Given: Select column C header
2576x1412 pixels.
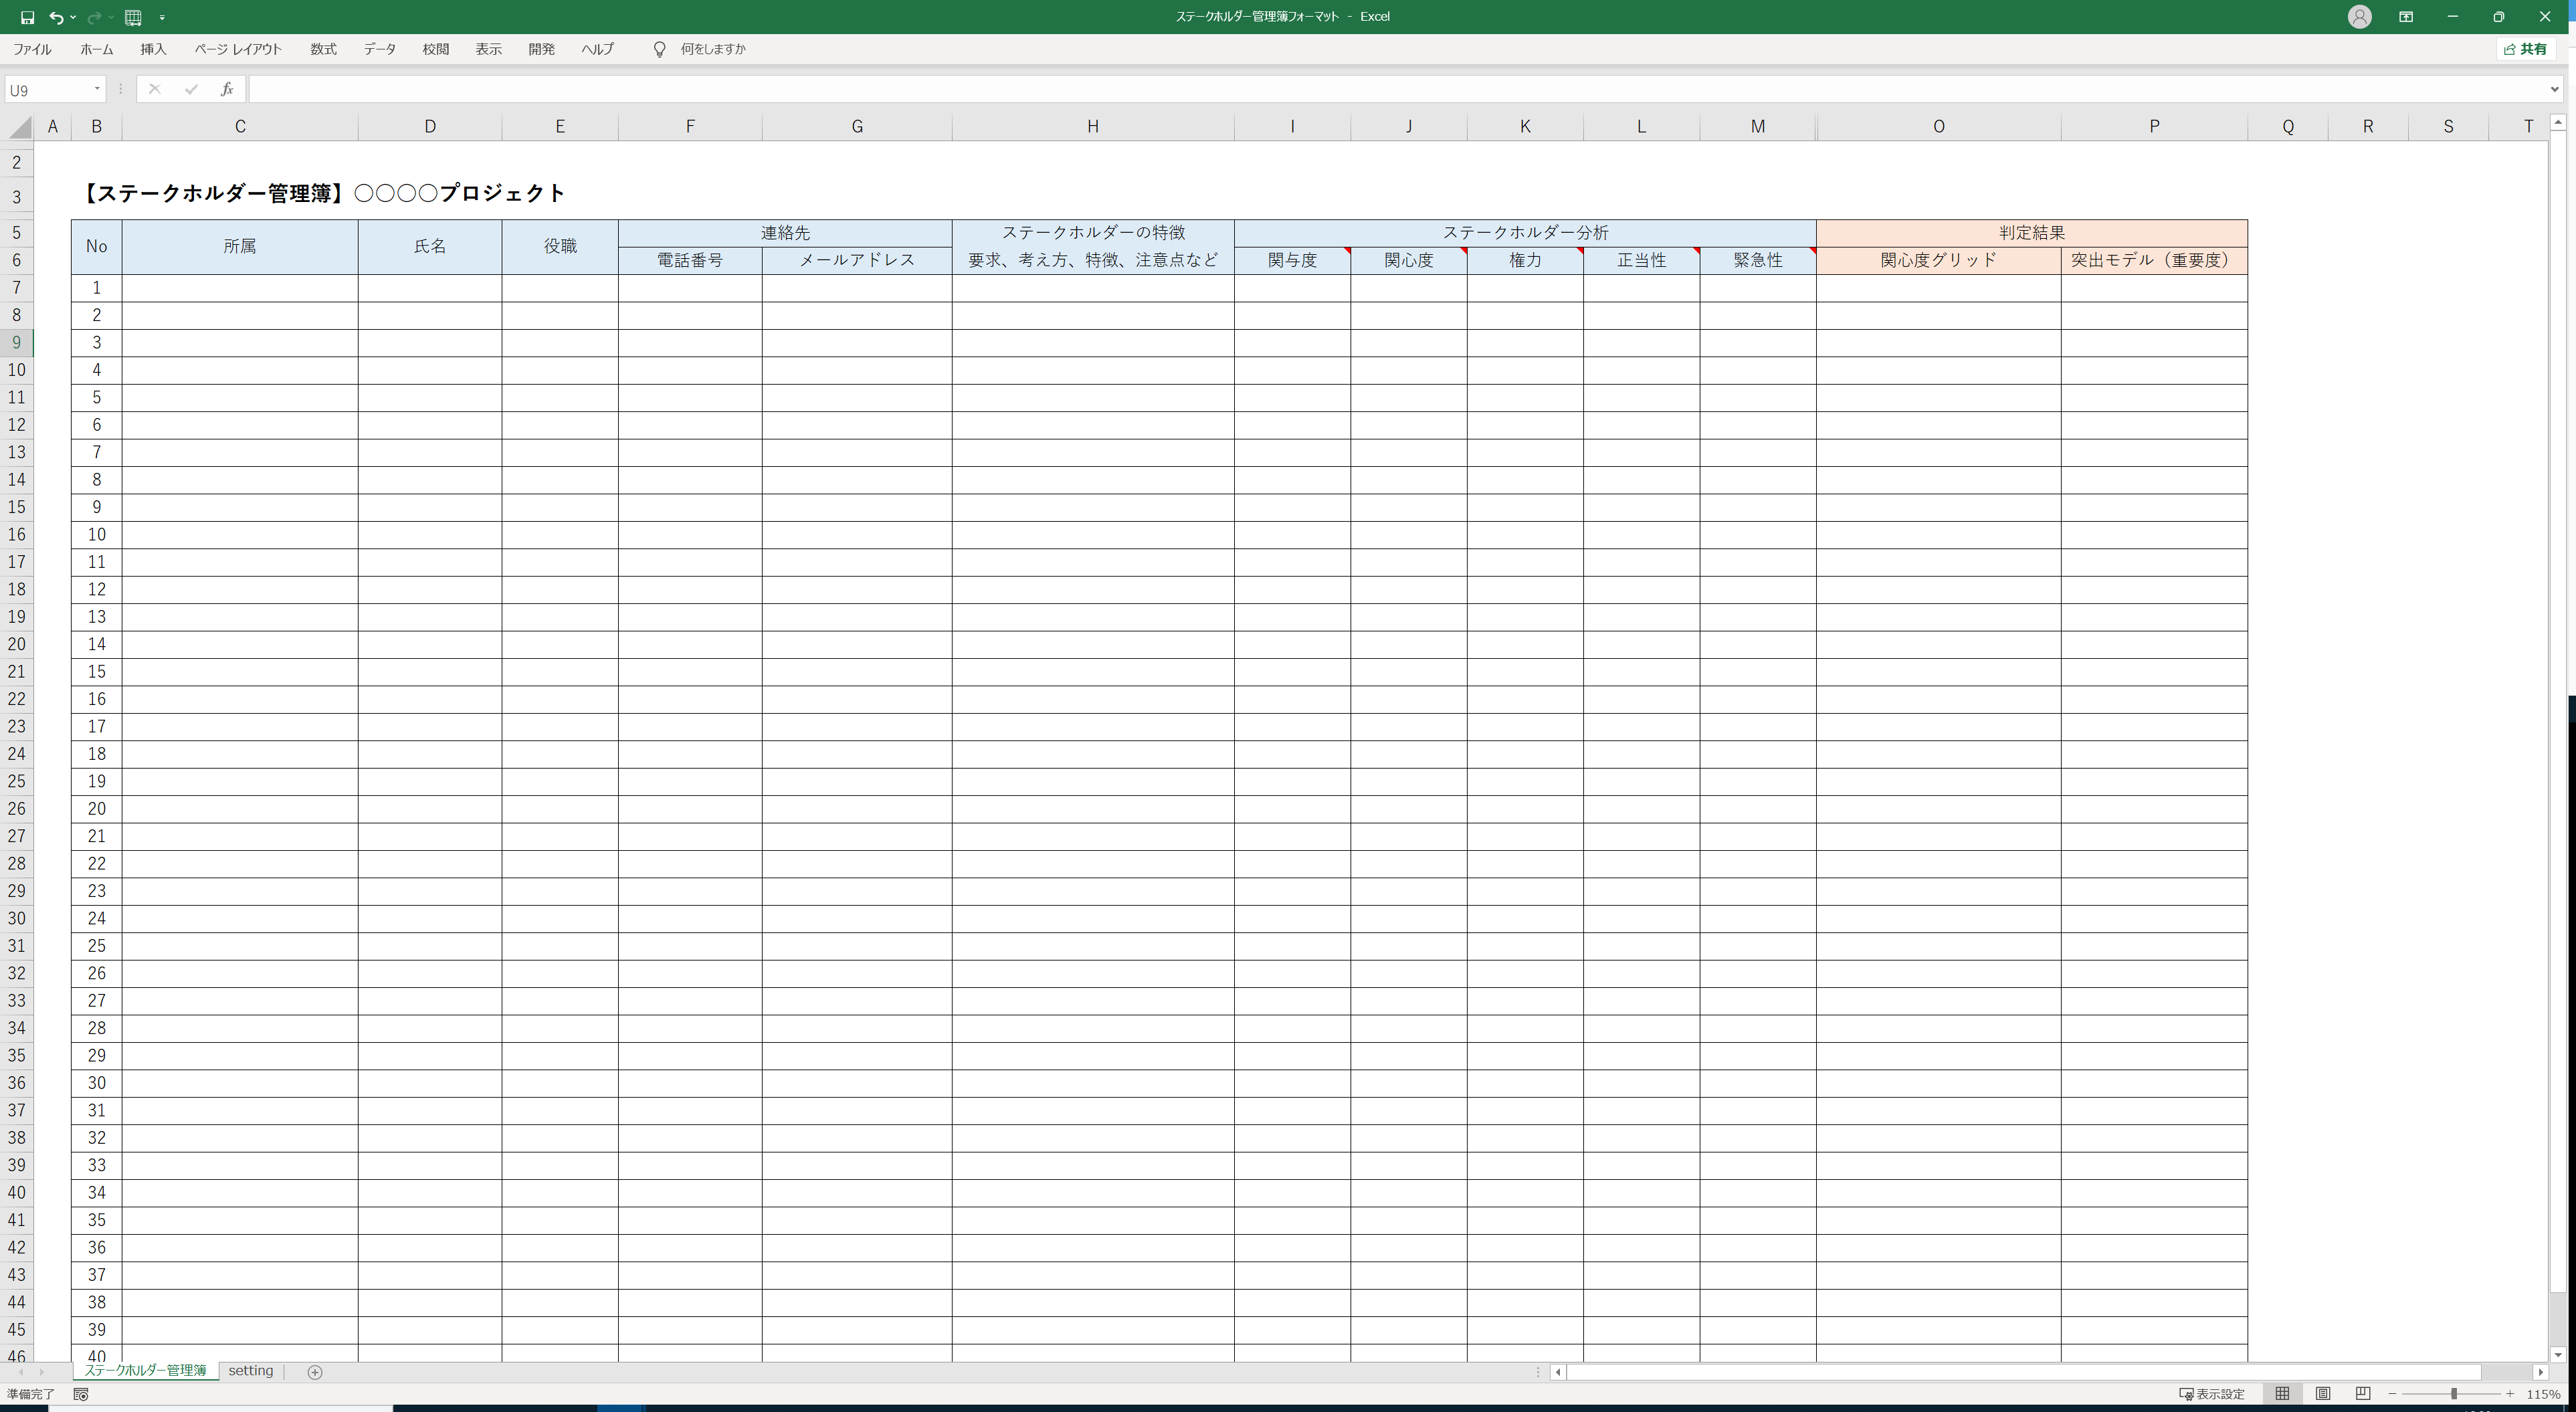Looking at the screenshot, I should (240, 126).
